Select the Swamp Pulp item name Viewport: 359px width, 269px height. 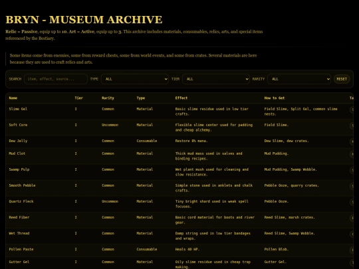pyautogui.click(x=19, y=169)
